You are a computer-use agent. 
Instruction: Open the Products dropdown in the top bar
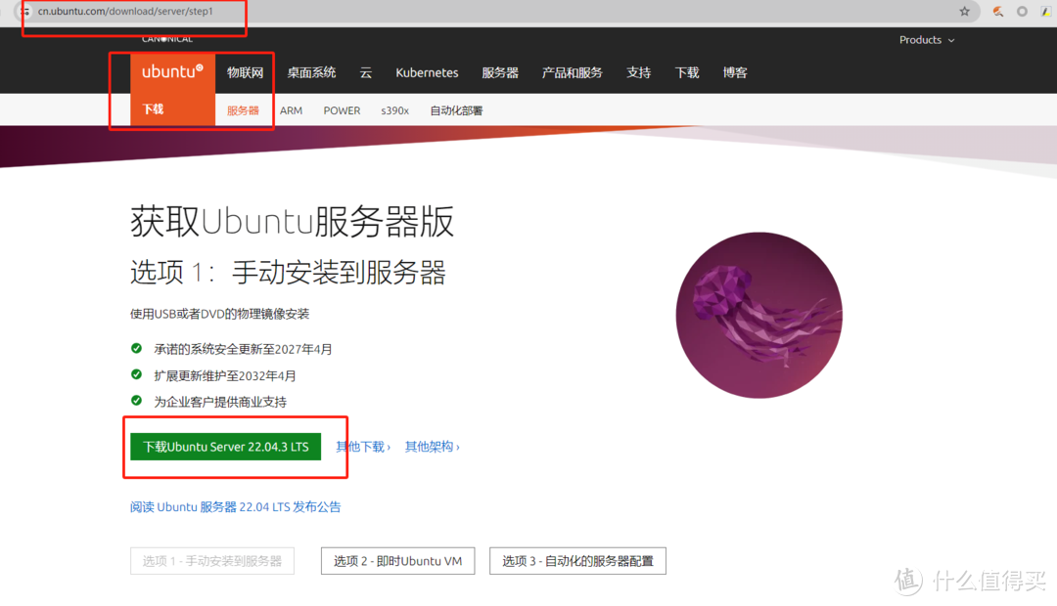[926, 40]
